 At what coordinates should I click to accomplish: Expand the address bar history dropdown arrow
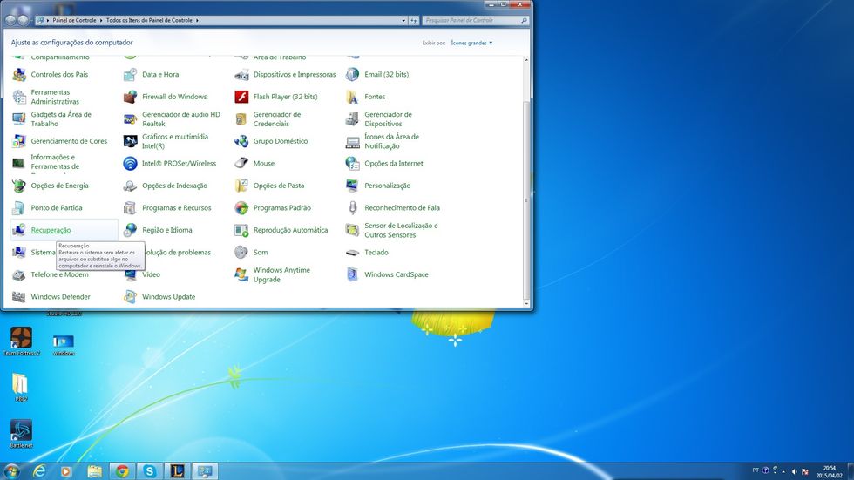403,19
